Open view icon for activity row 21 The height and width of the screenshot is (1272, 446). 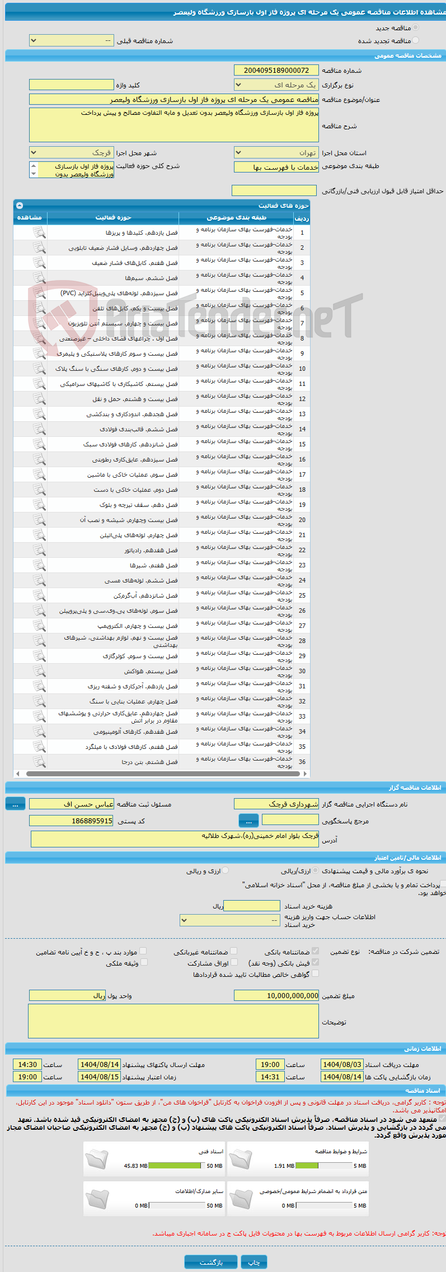point(39,535)
